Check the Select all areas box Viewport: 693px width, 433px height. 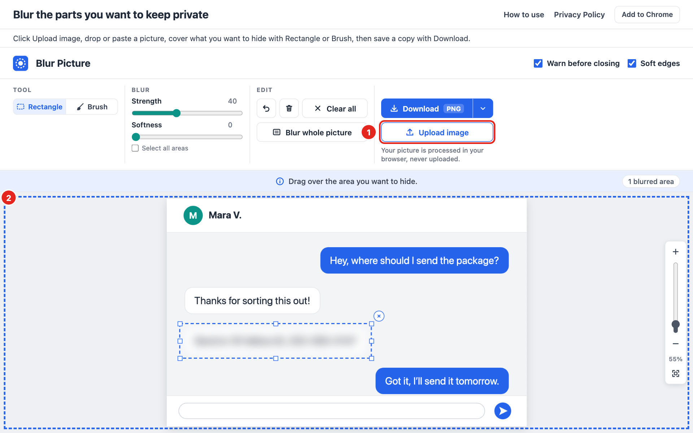(135, 148)
